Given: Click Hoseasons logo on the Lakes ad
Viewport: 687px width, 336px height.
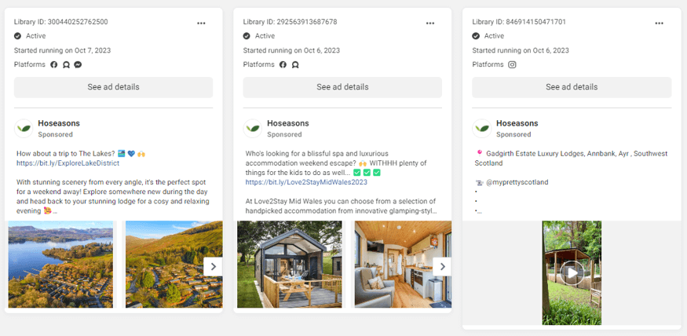Looking at the screenshot, I should [24, 128].
